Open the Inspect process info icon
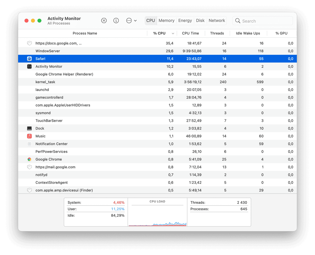Viewport: 315px width, 255px height. (x=116, y=20)
